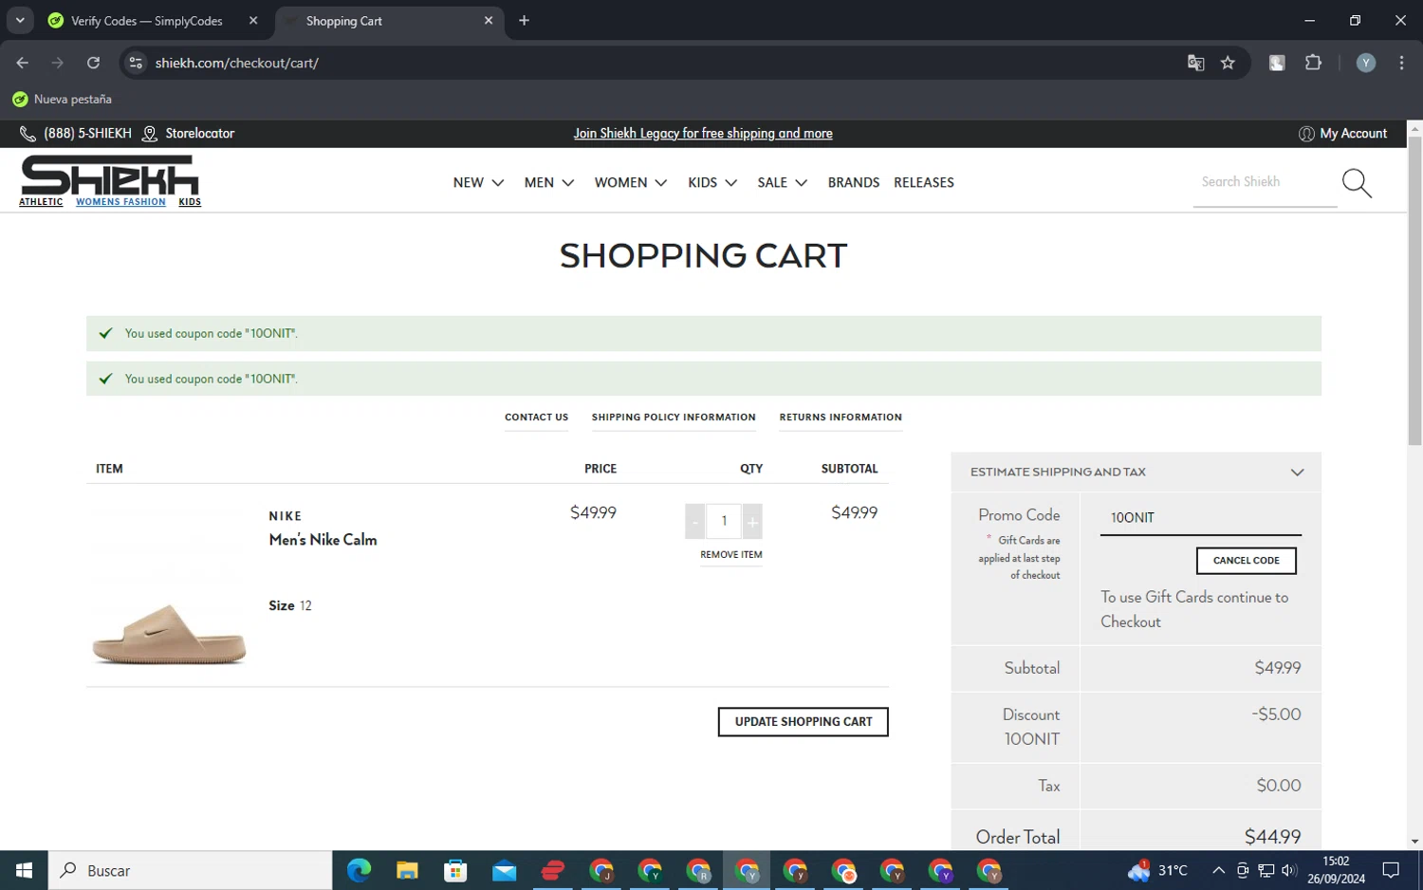Open the tab search dropdown
1423x890 pixels.
pyautogui.click(x=20, y=21)
